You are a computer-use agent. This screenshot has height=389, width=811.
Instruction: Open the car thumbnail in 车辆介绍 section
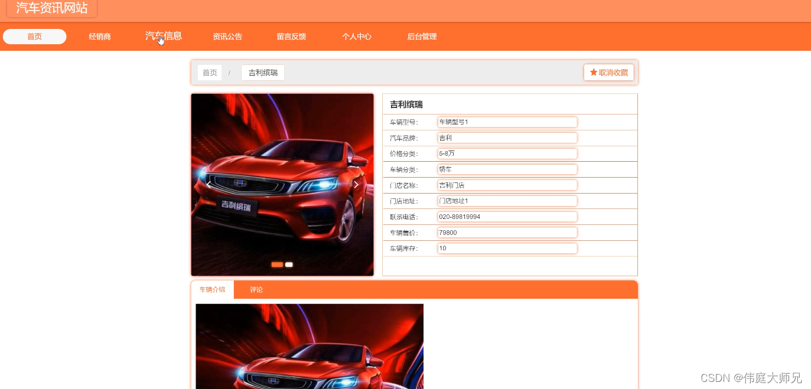[x=310, y=346]
